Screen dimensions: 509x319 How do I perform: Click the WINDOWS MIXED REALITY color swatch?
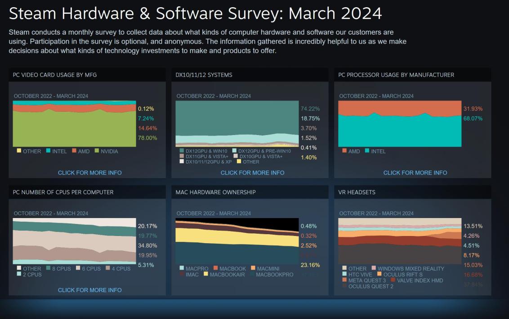pyautogui.click(x=373, y=268)
